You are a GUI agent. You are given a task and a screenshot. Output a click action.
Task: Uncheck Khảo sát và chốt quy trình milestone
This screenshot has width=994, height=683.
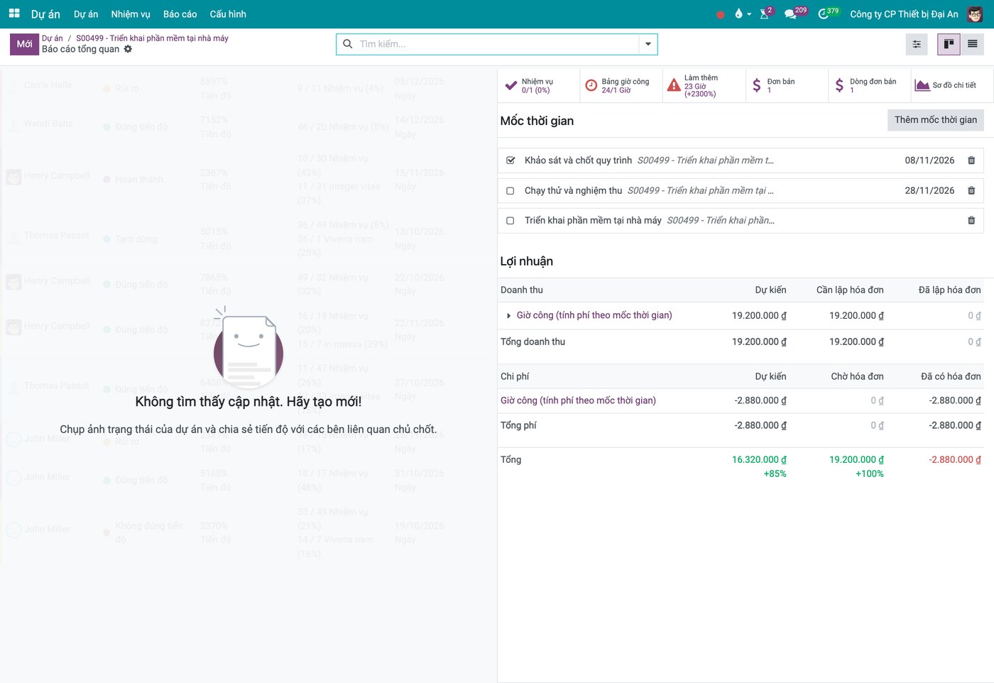tap(510, 160)
